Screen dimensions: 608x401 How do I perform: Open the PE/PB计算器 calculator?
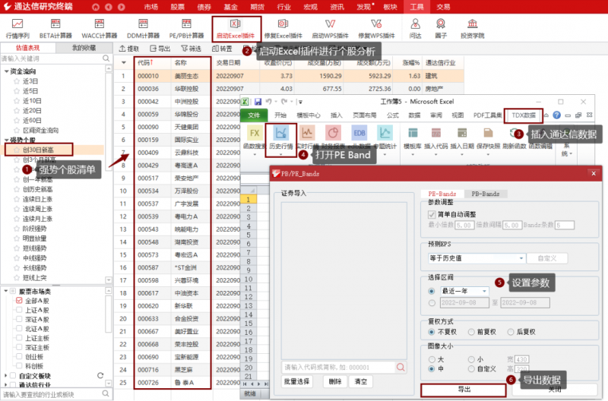(x=186, y=29)
